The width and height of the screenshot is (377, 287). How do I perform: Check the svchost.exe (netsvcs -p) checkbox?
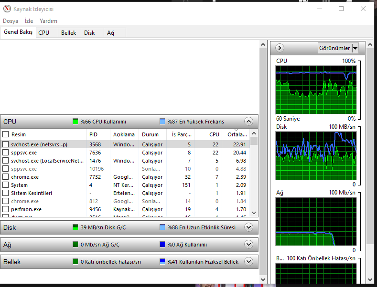point(6,144)
